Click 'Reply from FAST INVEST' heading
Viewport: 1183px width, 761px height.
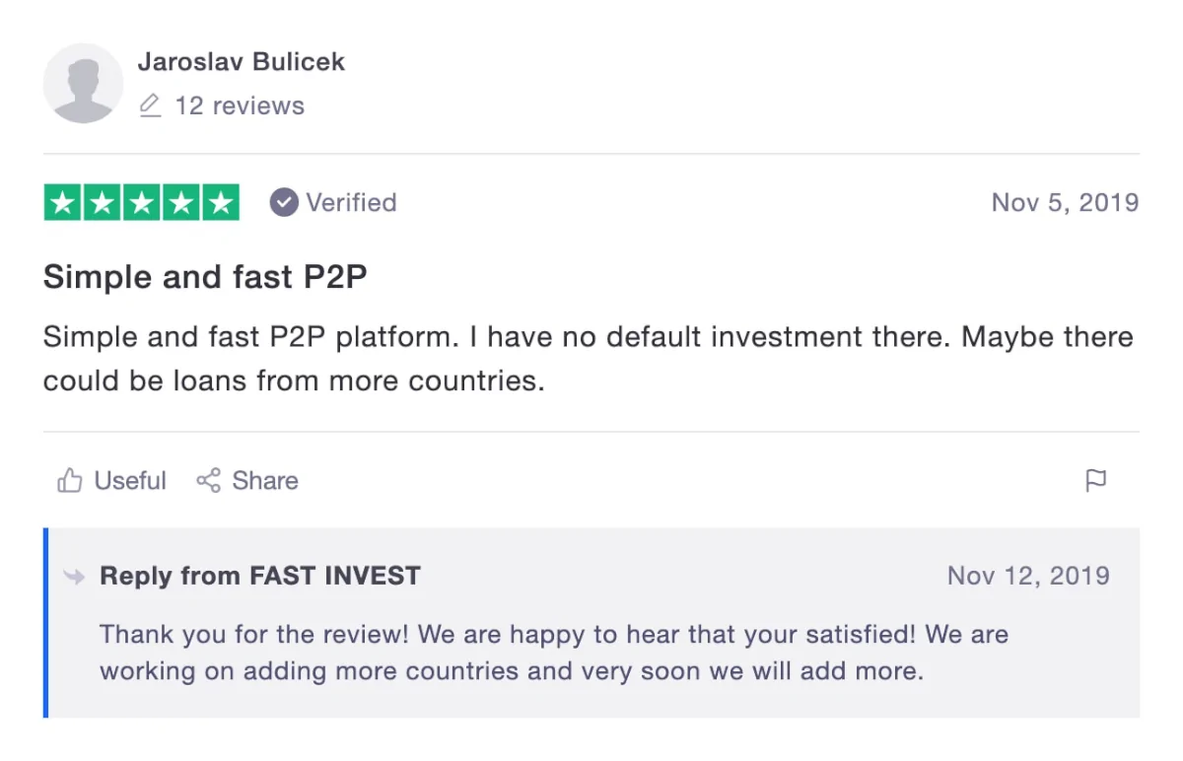(260, 576)
